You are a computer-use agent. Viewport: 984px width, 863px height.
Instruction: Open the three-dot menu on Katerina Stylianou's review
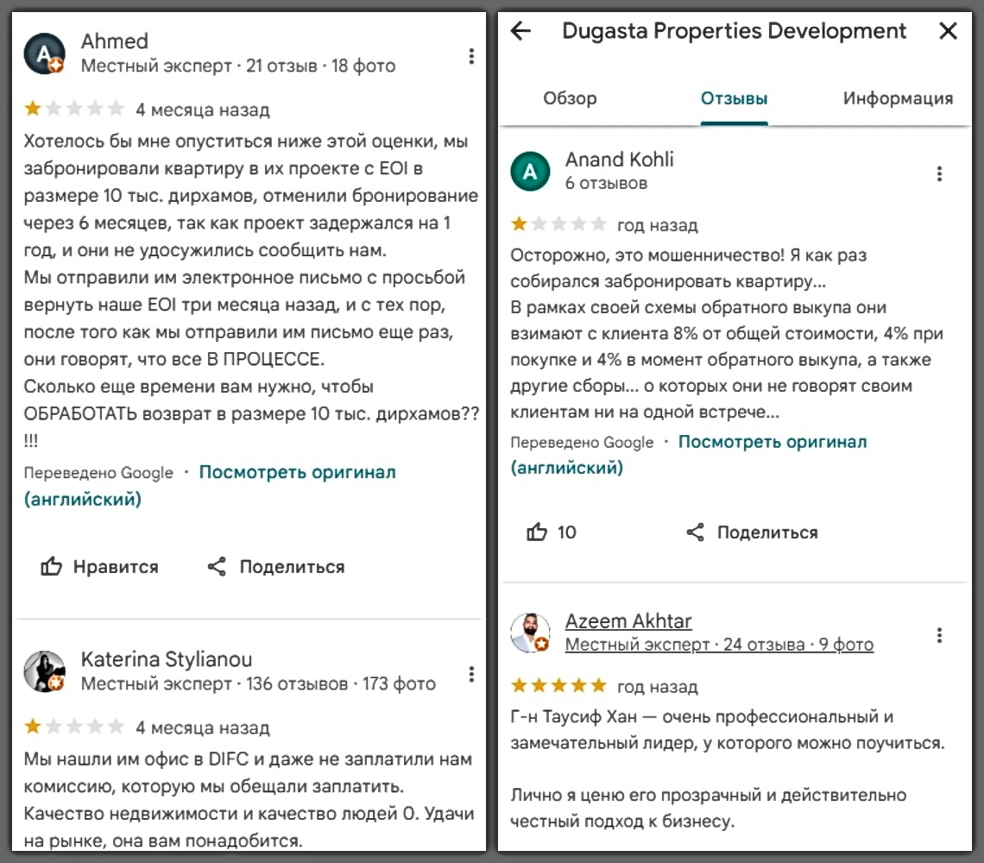pos(471,674)
